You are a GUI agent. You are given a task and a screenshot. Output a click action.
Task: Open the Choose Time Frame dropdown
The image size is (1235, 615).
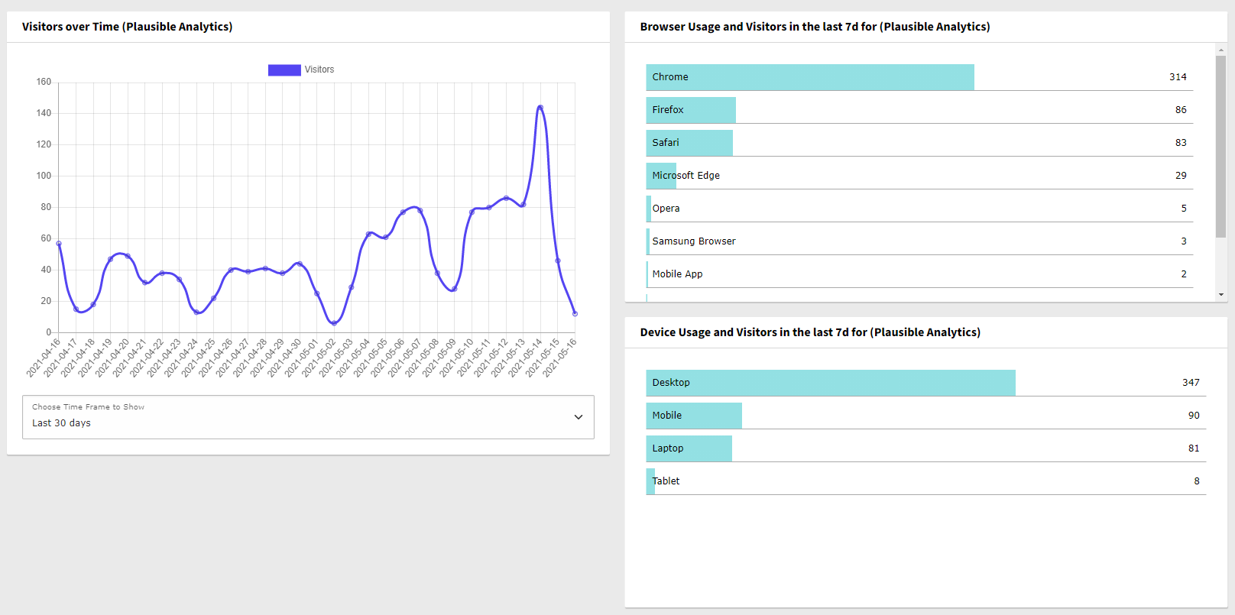pos(308,417)
